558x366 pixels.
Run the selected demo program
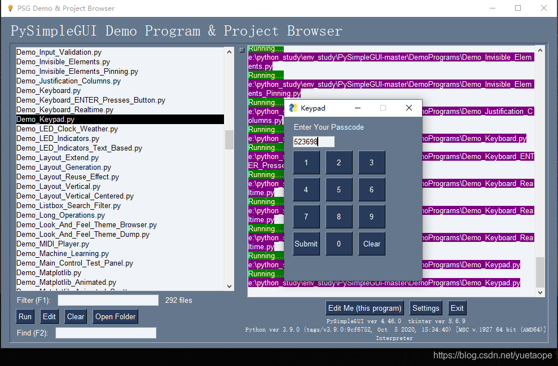point(25,316)
